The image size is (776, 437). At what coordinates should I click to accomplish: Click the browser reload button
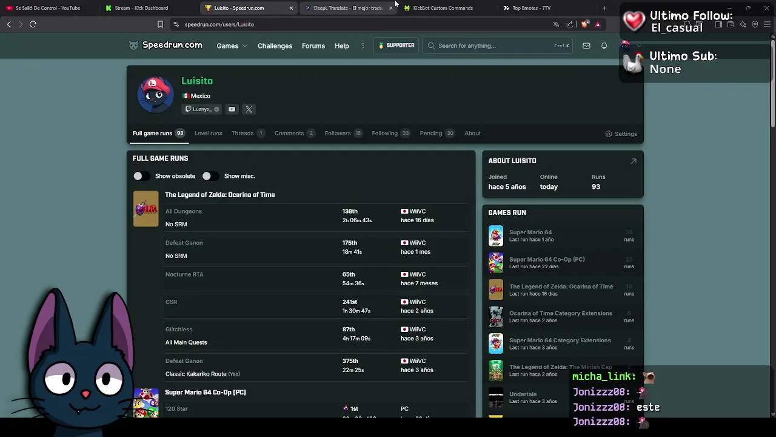[x=33, y=24]
